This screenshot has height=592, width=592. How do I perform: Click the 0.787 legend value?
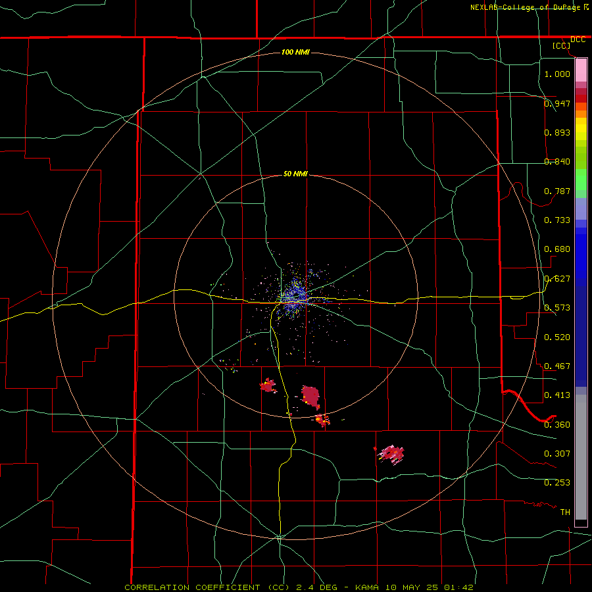coord(557,191)
